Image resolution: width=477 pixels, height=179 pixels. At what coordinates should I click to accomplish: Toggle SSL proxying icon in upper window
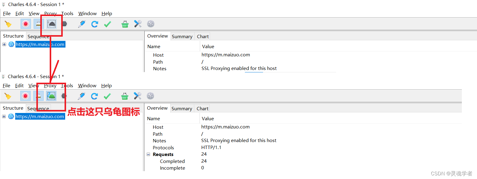(38, 24)
